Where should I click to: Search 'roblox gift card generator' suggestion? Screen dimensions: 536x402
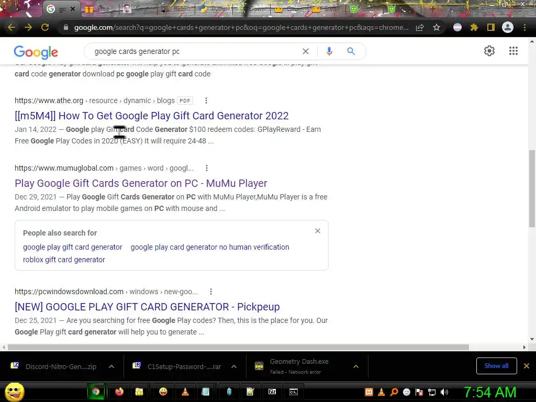[x=64, y=260]
